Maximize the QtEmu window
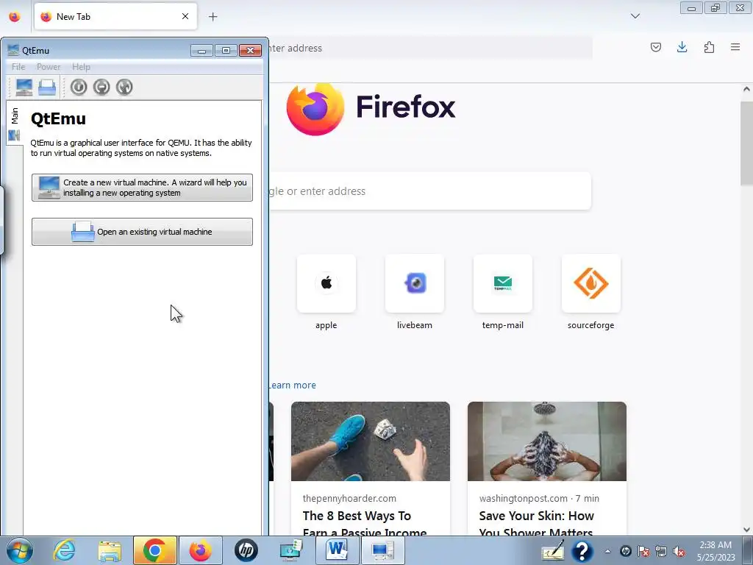Image resolution: width=753 pixels, height=565 pixels. (x=226, y=51)
